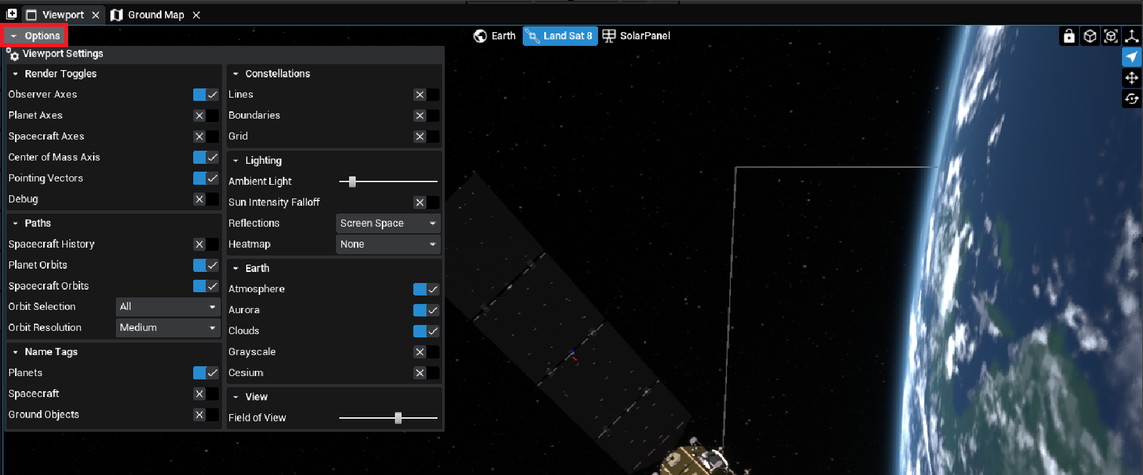1143x475 pixels.
Task: Select the SolarPanel target button
Action: [636, 36]
